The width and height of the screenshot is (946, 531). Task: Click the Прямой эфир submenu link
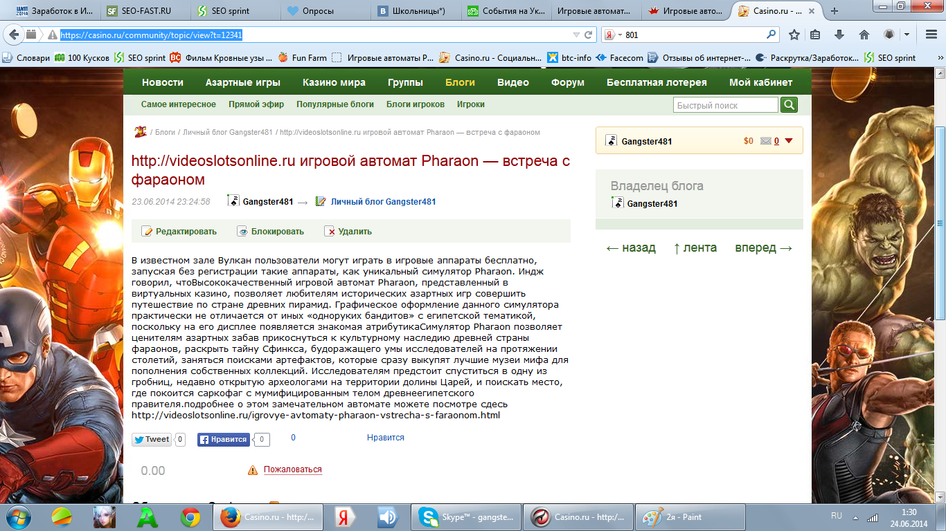pos(256,104)
